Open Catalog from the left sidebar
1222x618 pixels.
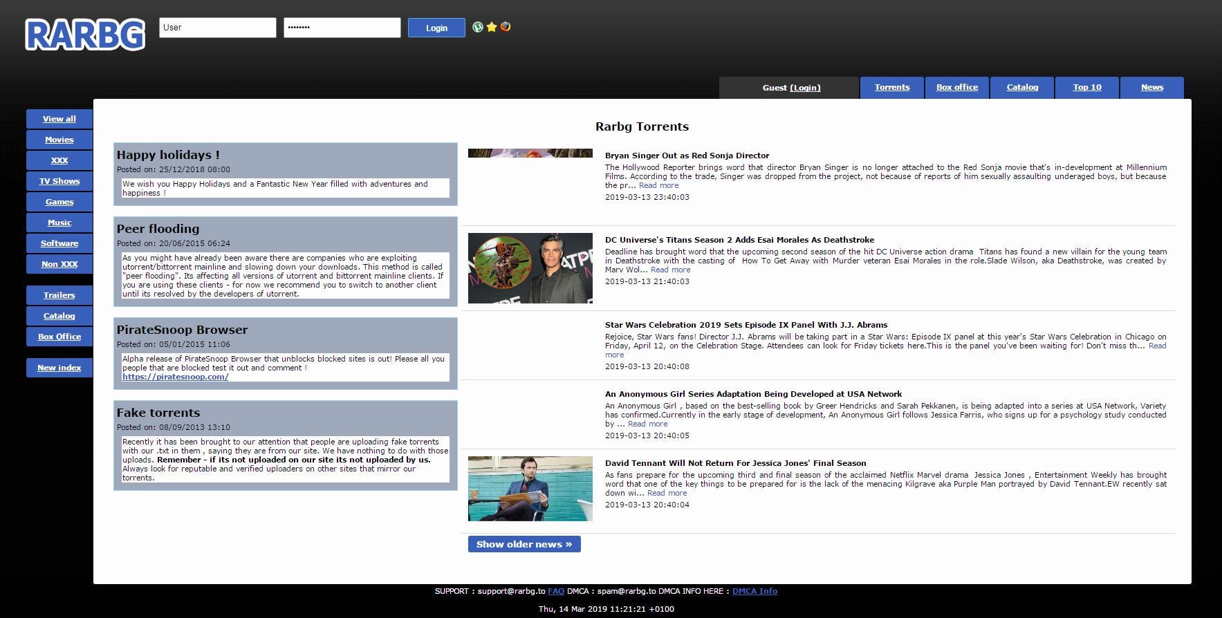tap(59, 316)
